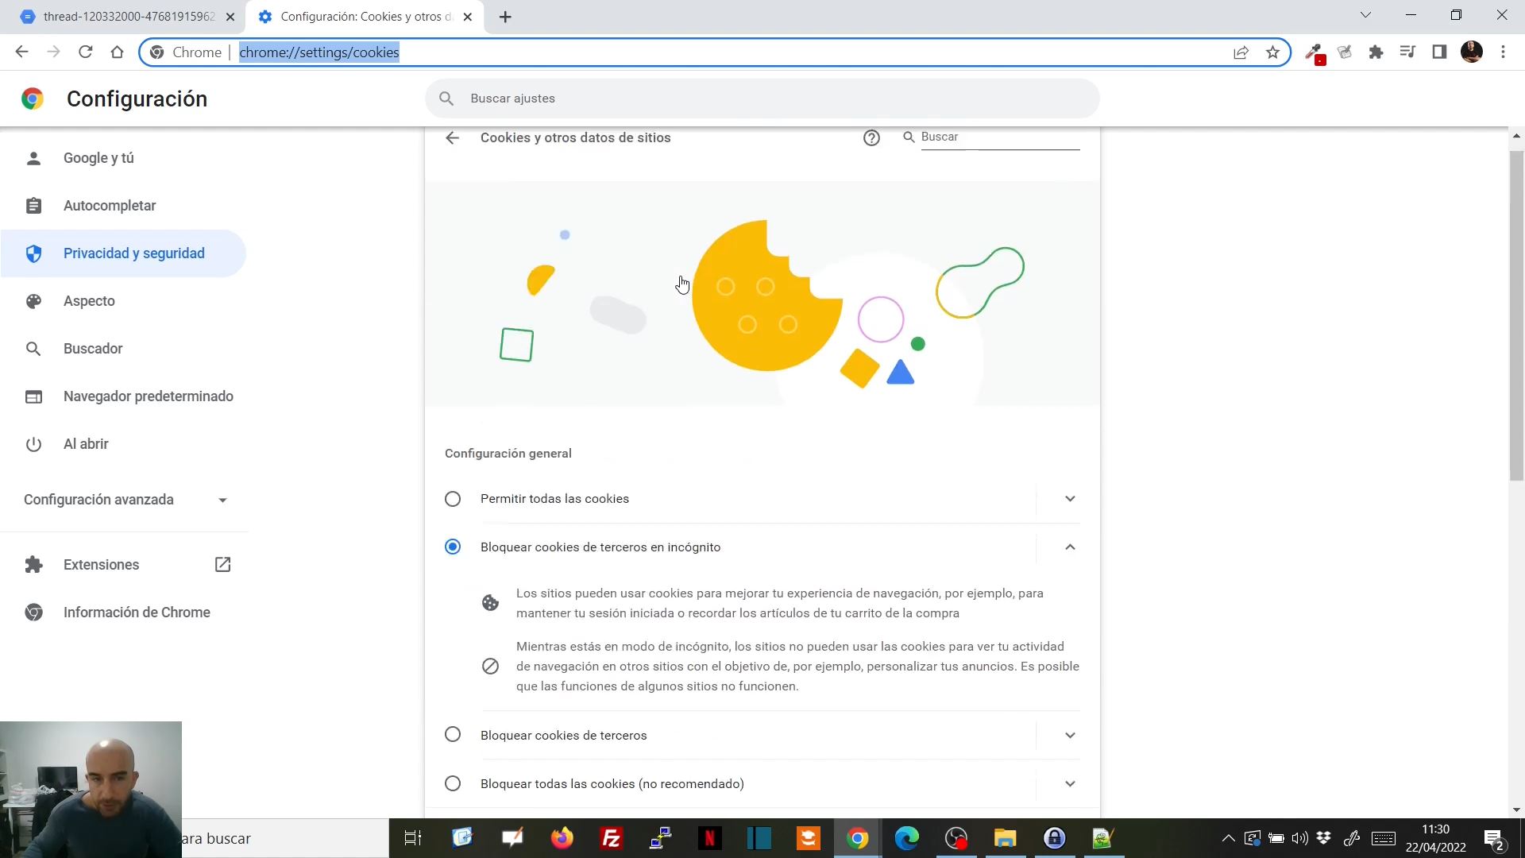Select Bloquear cookies de terceros option

pos(453,735)
